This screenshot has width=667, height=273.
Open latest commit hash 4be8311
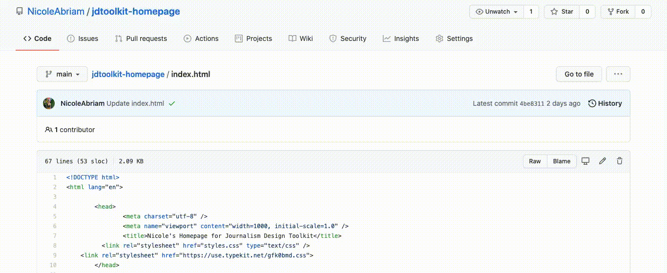532,103
